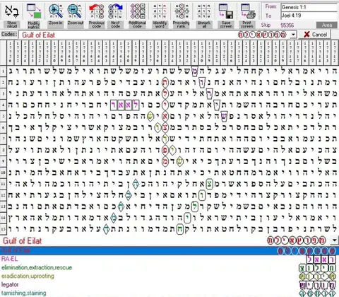339x297 pixels.
Task: Click the green boxed letter in matrix row 11
Action: (x=209, y=184)
